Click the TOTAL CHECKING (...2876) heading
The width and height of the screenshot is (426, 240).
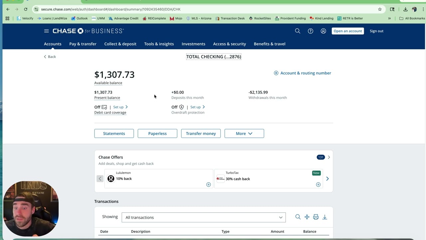pos(214,57)
